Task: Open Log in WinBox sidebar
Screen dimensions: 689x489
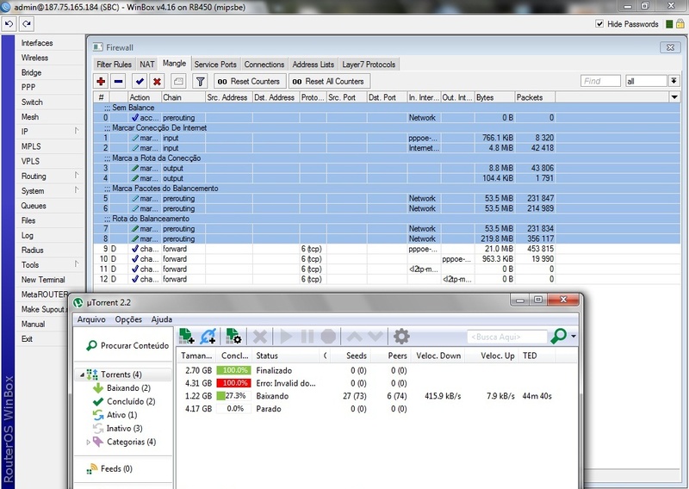Action: pos(28,235)
